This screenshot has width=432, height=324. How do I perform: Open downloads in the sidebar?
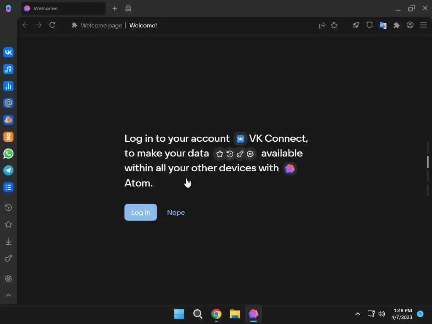point(8,241)
